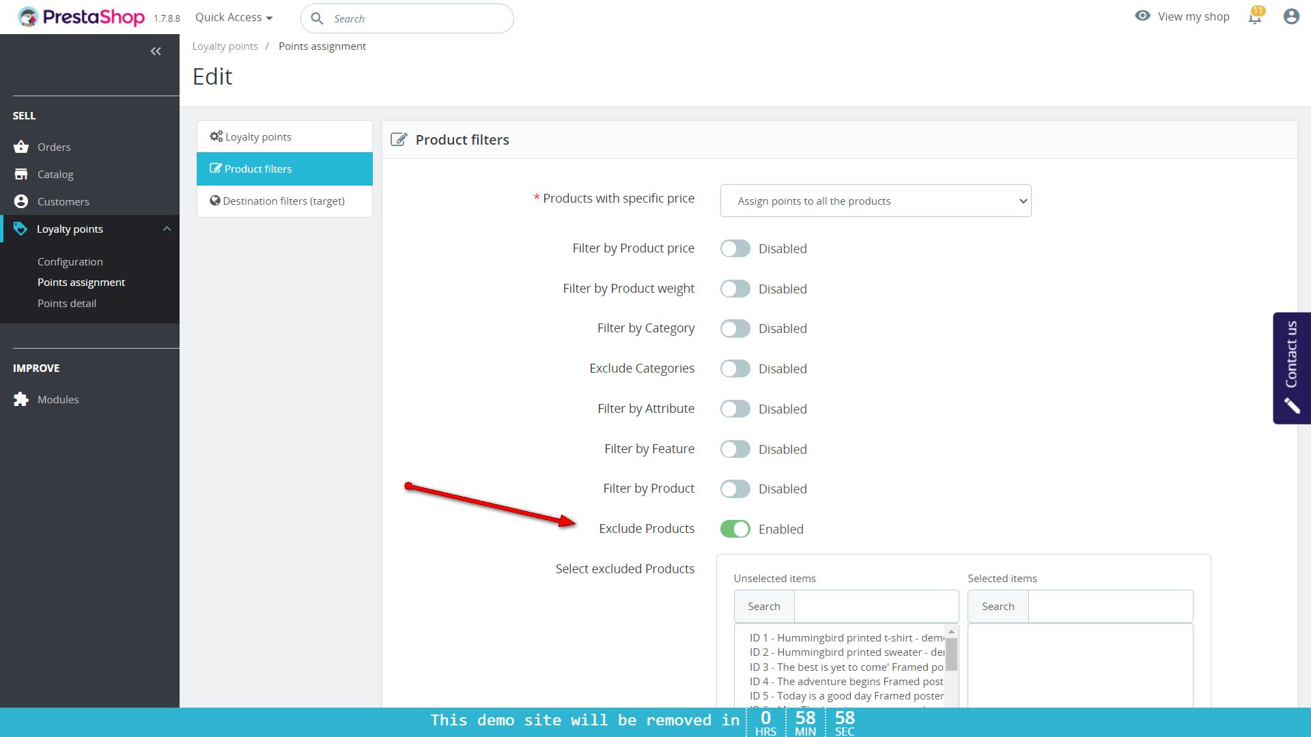Click the Catalog store icon
1311x737 pixels.
[21, 174]
